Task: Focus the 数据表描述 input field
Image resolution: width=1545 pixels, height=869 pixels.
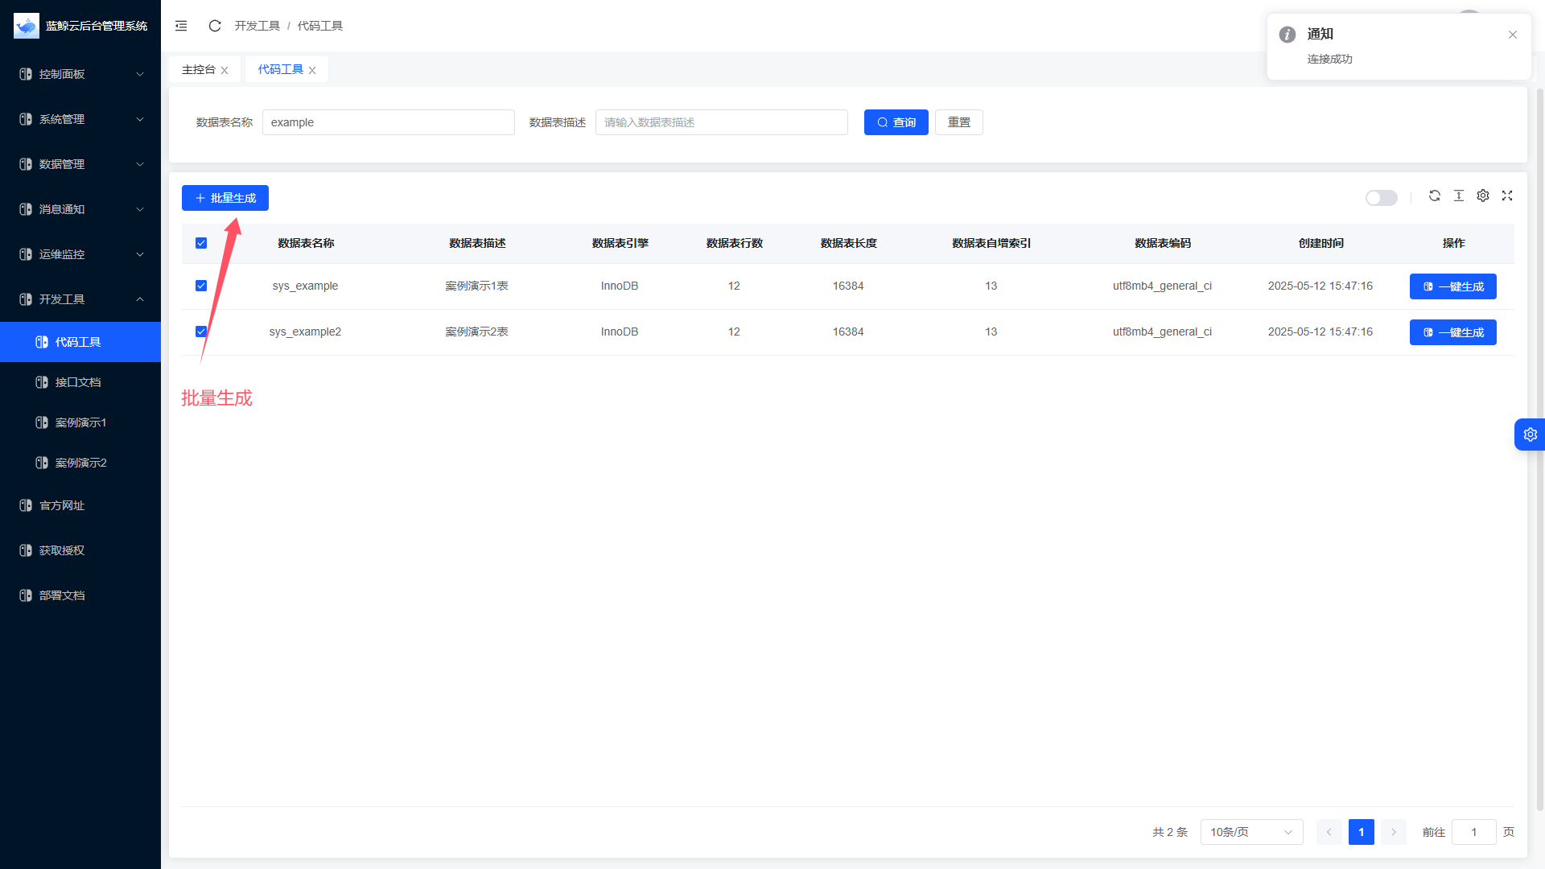Action: 722,122
